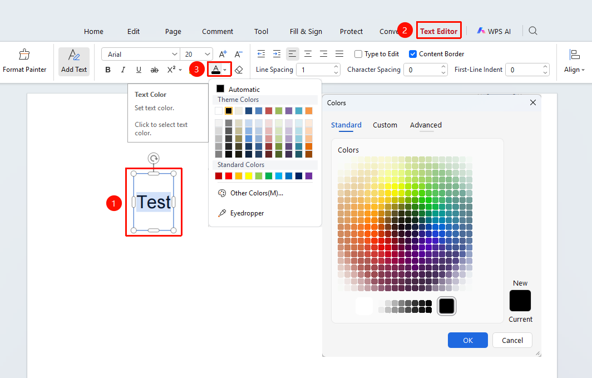The width and height of the screenshot is (592, 378).
Task: Justify the text alignment
Action: point(339,54)
